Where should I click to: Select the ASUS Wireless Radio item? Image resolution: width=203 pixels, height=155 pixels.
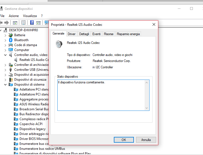click(34, 104)
